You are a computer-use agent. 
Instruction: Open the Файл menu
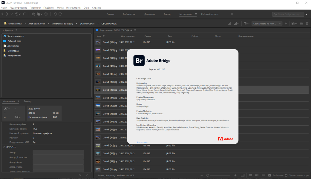(x=4, y=8)
